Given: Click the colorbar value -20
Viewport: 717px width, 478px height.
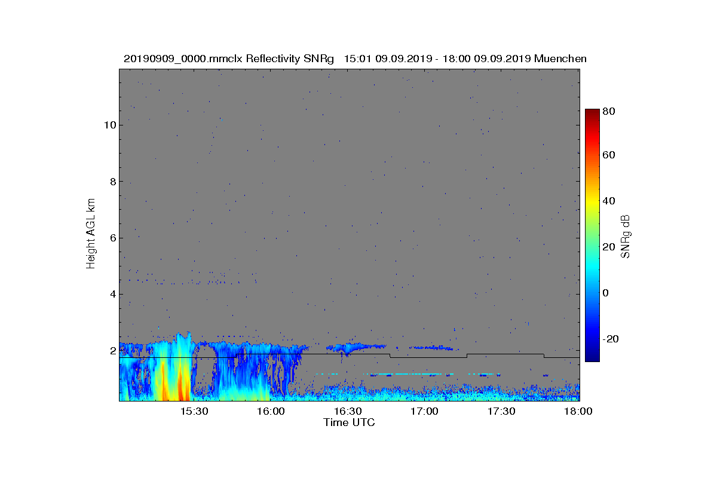Looking at the screenshot, I should [611, 339].
